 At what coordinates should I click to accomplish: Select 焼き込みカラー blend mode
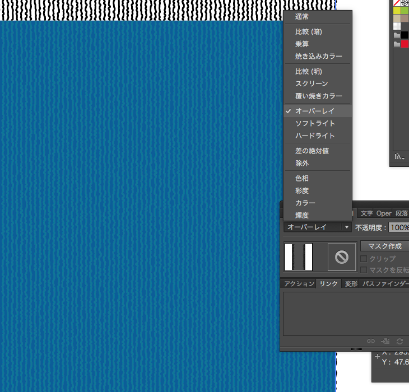click(x=318, y=57)
